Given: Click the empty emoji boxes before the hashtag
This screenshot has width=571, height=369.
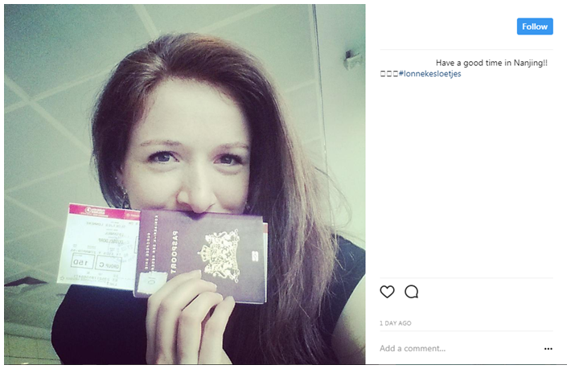Looking at the screenshot, I should [x=389, y=74].
